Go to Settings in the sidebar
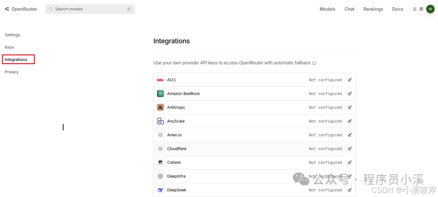 [12, 35]
